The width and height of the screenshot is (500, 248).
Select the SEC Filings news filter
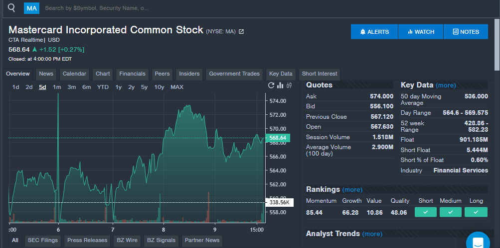[43, 241]
